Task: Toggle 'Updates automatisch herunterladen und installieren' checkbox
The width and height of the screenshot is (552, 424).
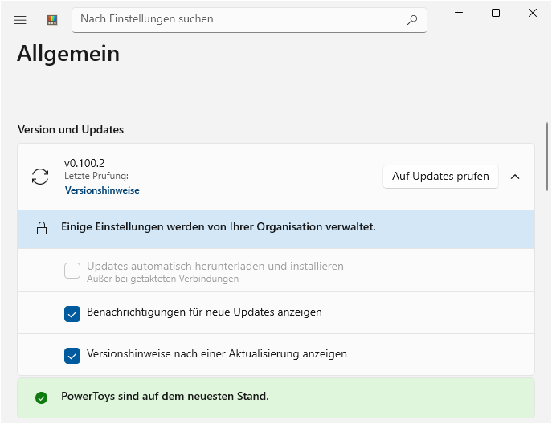Action: click(x=72, y=271)
